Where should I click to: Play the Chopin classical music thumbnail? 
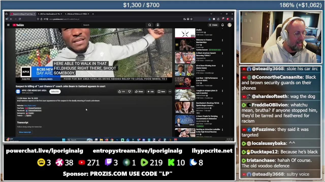coord(185,121)
